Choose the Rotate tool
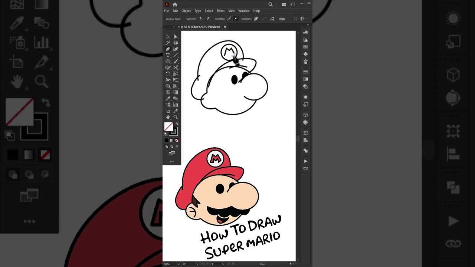This screenshot has width=475, height=267. coord(168,74)
